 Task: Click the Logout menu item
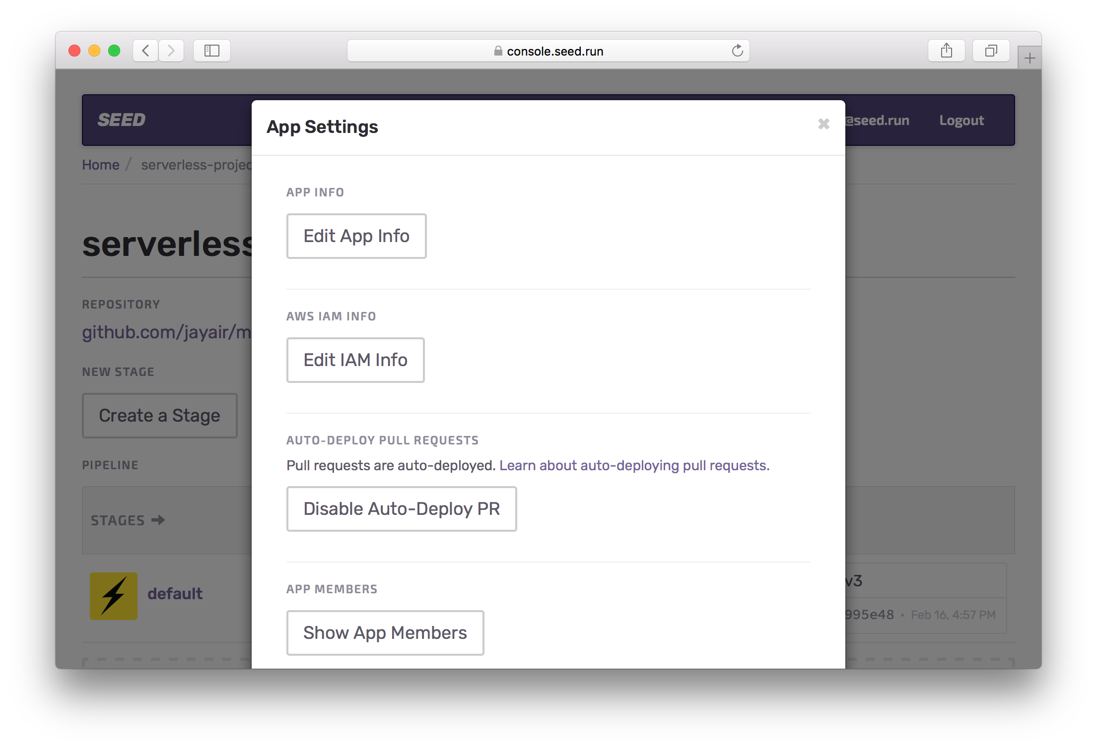tap(961, 121)
